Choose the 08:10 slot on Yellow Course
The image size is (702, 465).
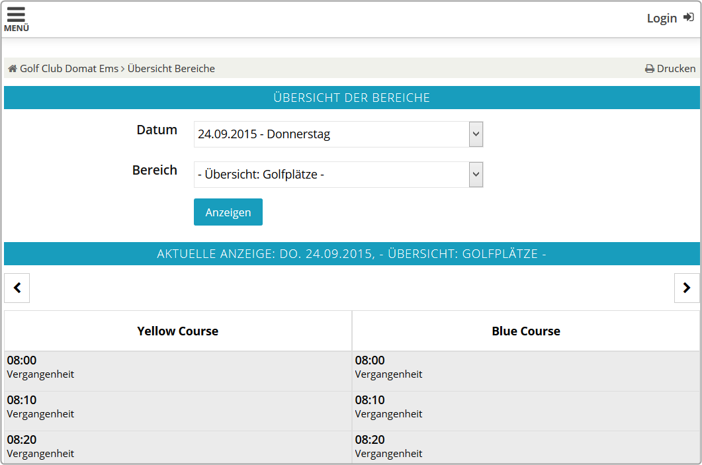pyautogui.click(x=178, y=407)
